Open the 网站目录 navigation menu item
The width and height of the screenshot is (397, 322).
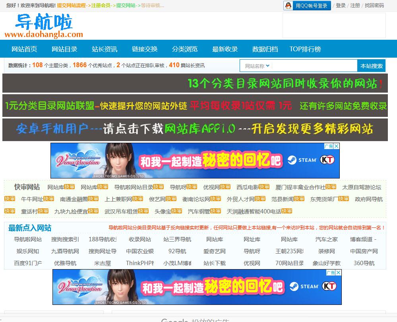click(64, 49)
